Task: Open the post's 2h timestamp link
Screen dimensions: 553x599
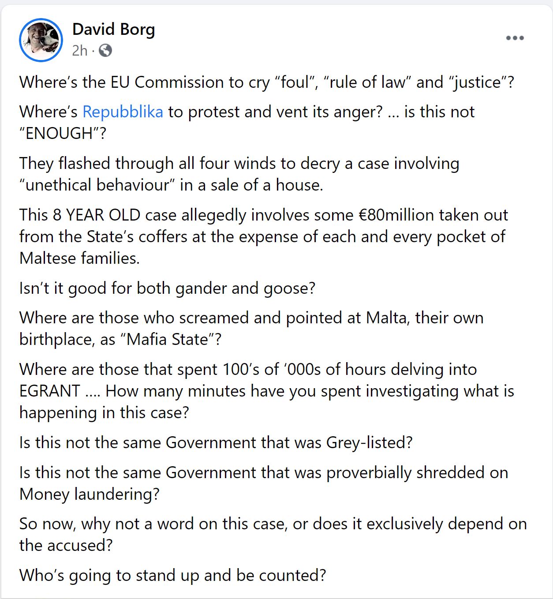Action: 80,51
